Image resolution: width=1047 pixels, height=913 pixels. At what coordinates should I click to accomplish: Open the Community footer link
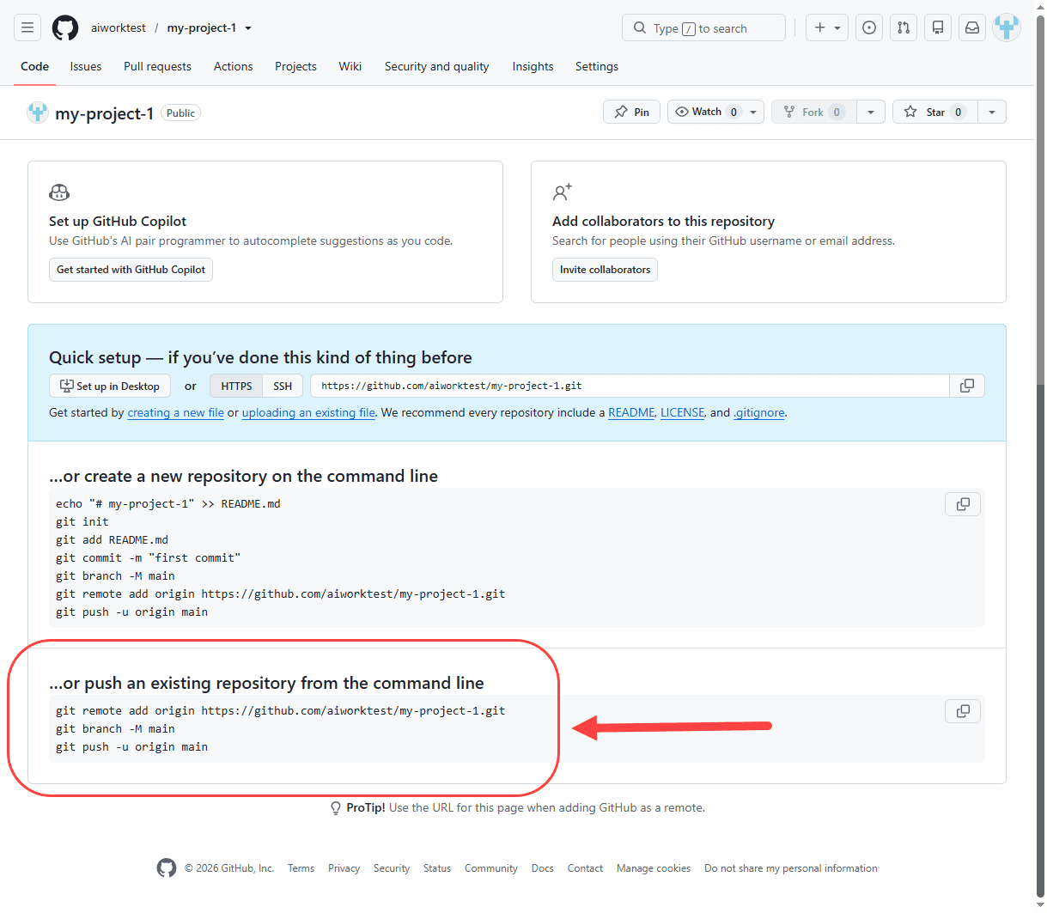(x=491, y=868)
